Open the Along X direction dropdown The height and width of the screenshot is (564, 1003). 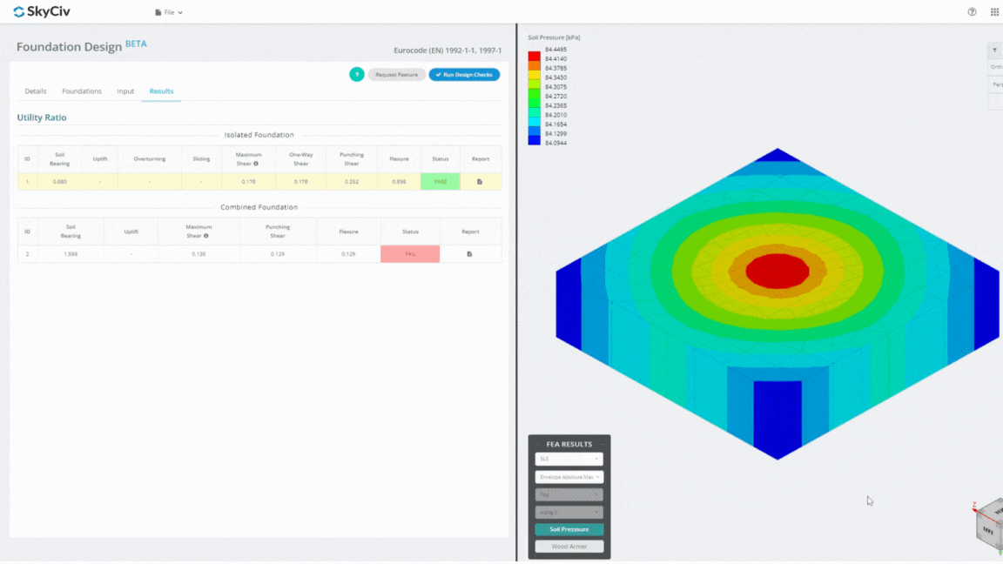(x=569, y=512)
